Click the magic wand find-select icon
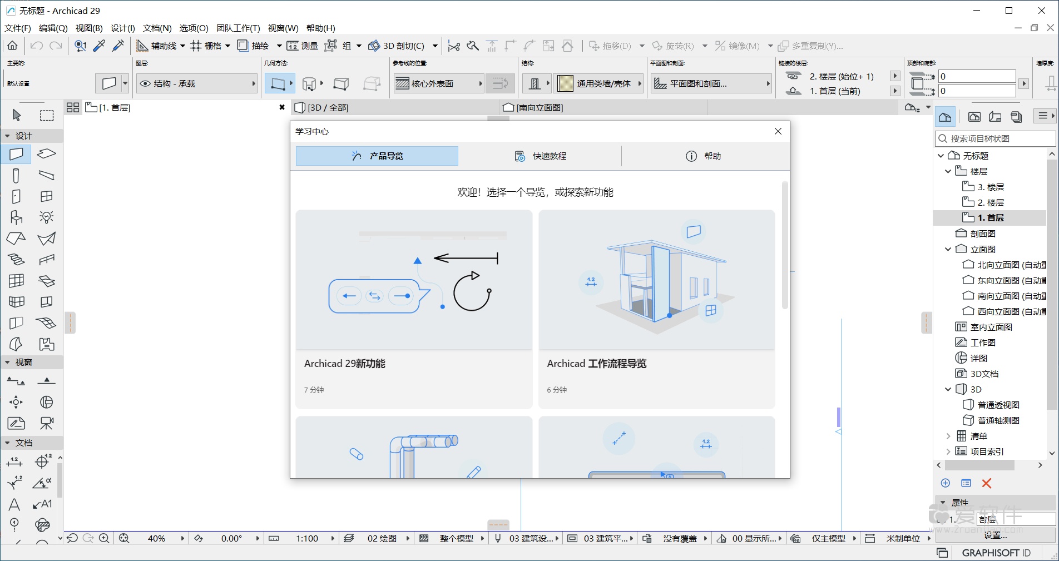 click(x=81, y=46)
